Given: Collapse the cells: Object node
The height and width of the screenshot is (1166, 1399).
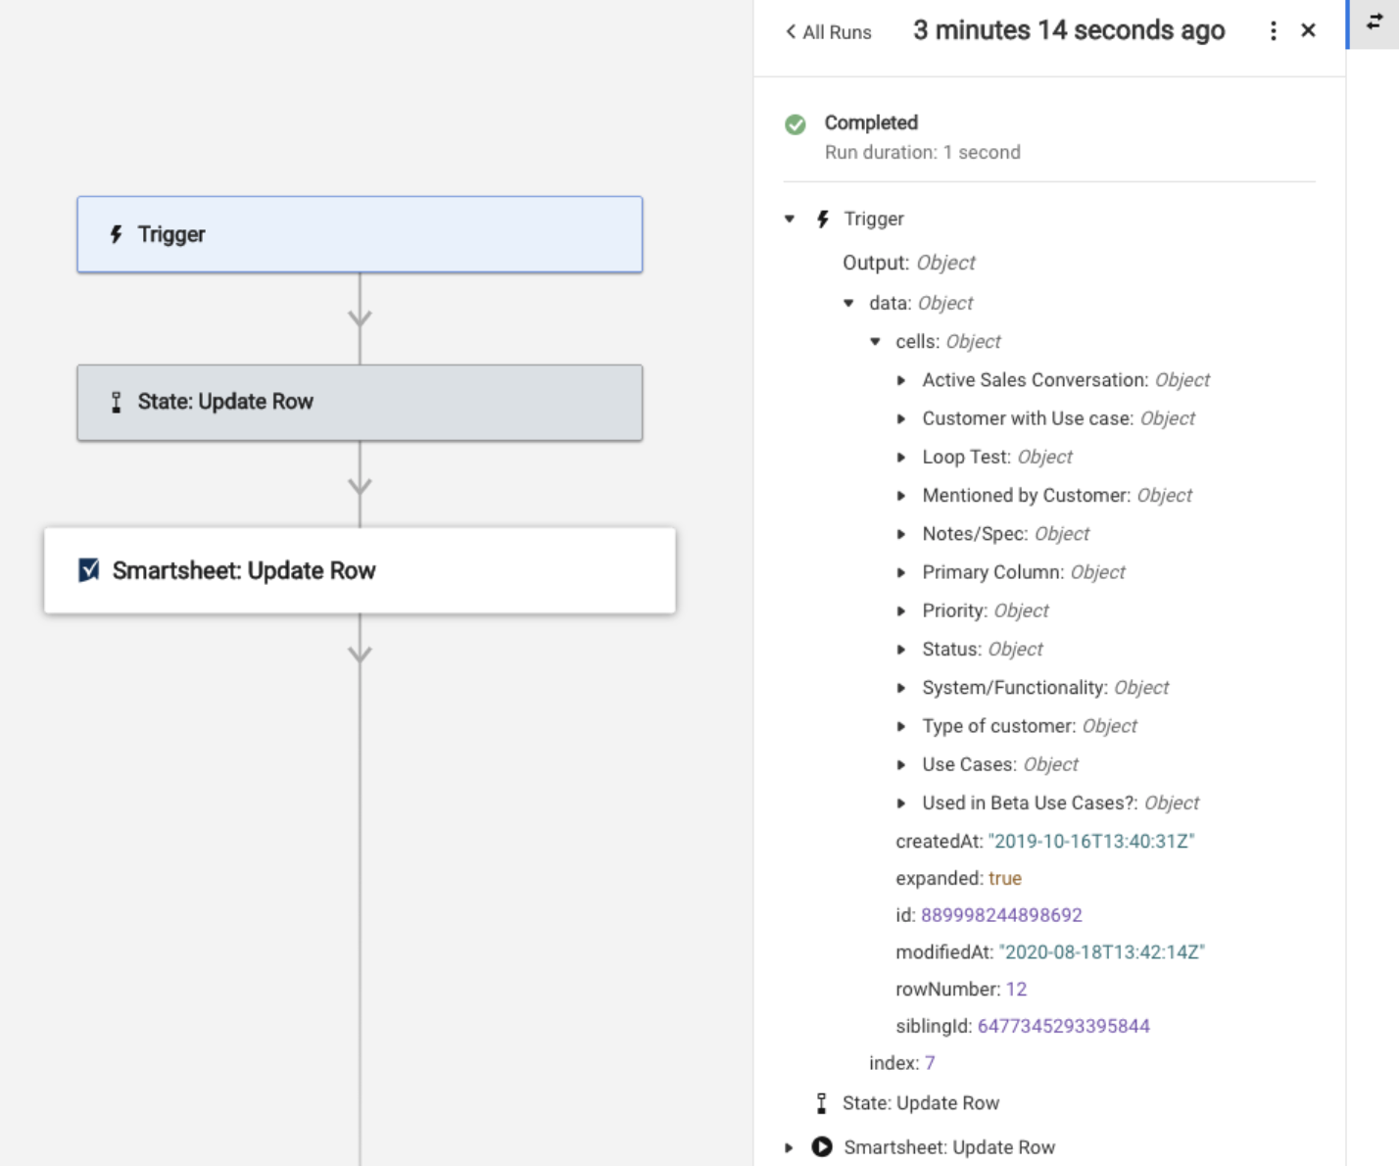Looking at the screenshot, I should tap(875, 342).
